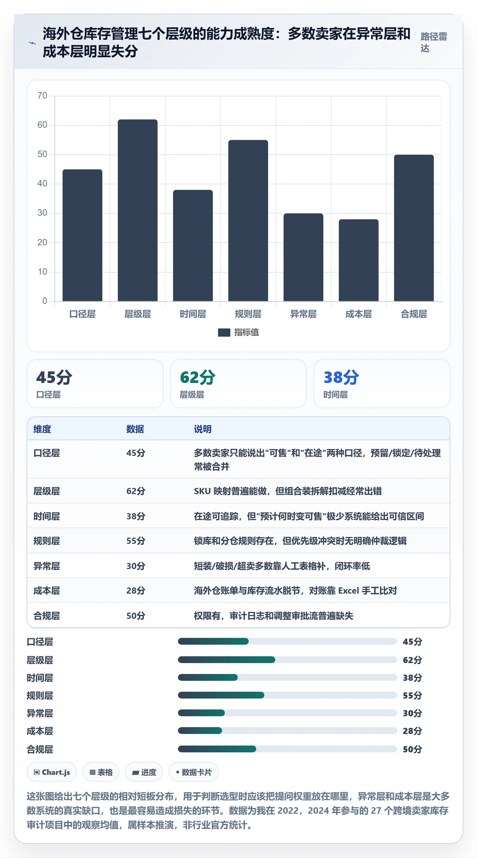Click the lightning icon beside the title
Screen dimensions: 477x858
32,43
